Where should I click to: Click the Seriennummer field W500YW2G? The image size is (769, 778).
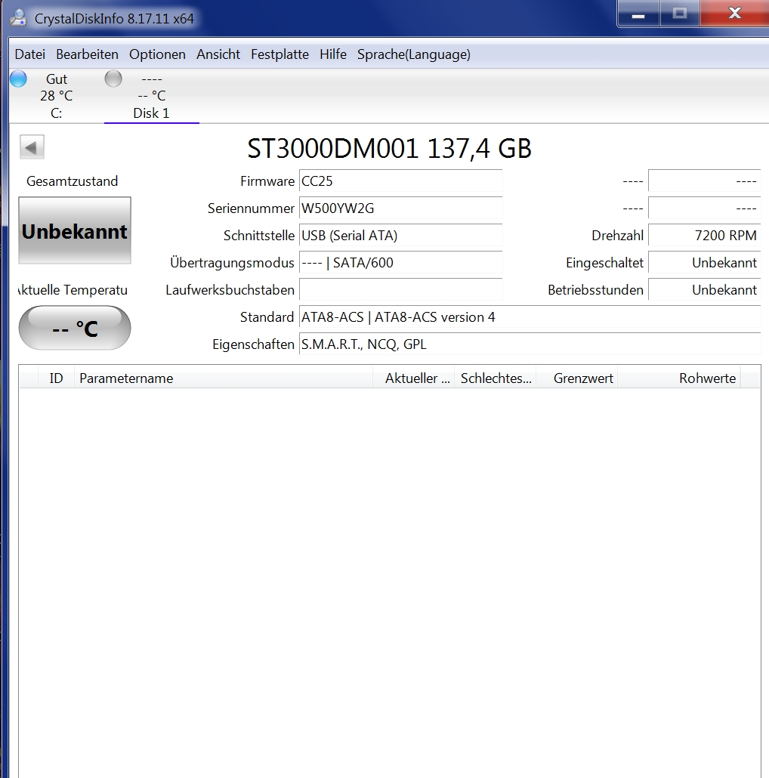pos(401,208)
